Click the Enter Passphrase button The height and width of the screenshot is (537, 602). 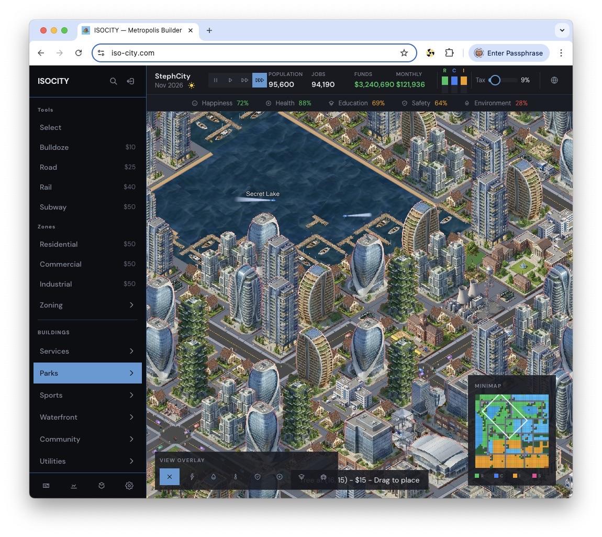(509, 53)
